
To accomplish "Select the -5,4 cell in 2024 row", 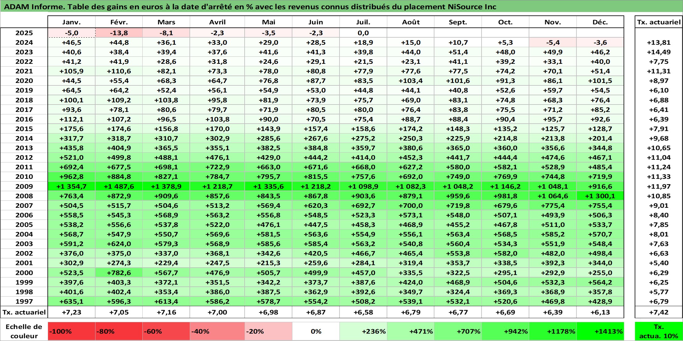I will click(553, 43).
